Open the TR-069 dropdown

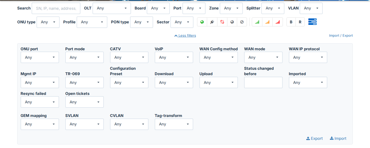(85, 83)
